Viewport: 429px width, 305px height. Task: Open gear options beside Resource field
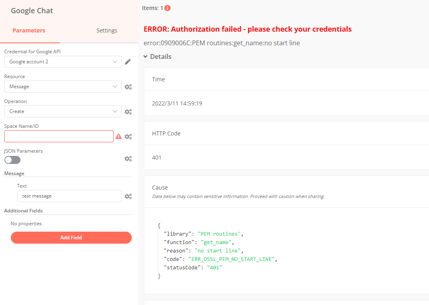point(128,87)
